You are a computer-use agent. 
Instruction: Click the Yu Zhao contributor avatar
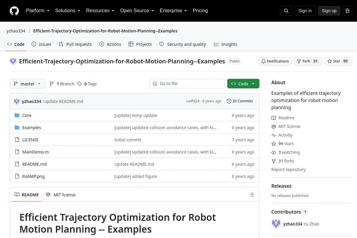[x=276, y=224]
